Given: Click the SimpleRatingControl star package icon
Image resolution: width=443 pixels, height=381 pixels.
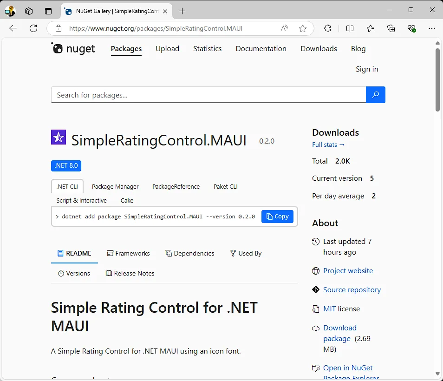Looking at the screenshot, I should [59, 137].
